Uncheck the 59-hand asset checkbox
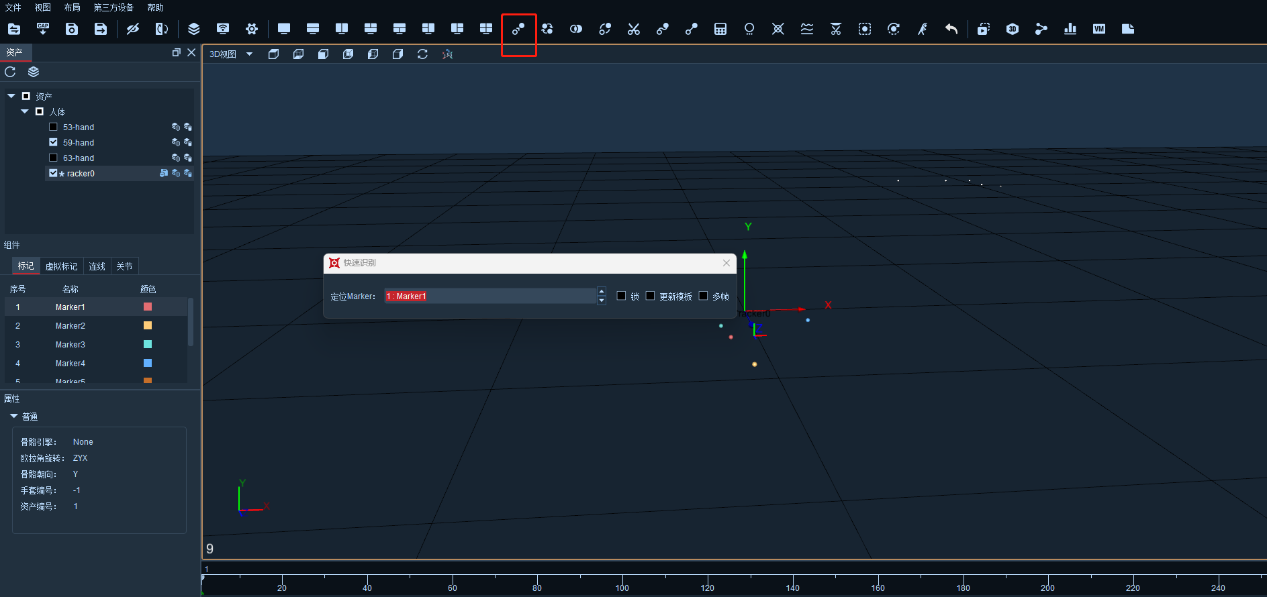 pyautogui.click(x=53, y=142)
